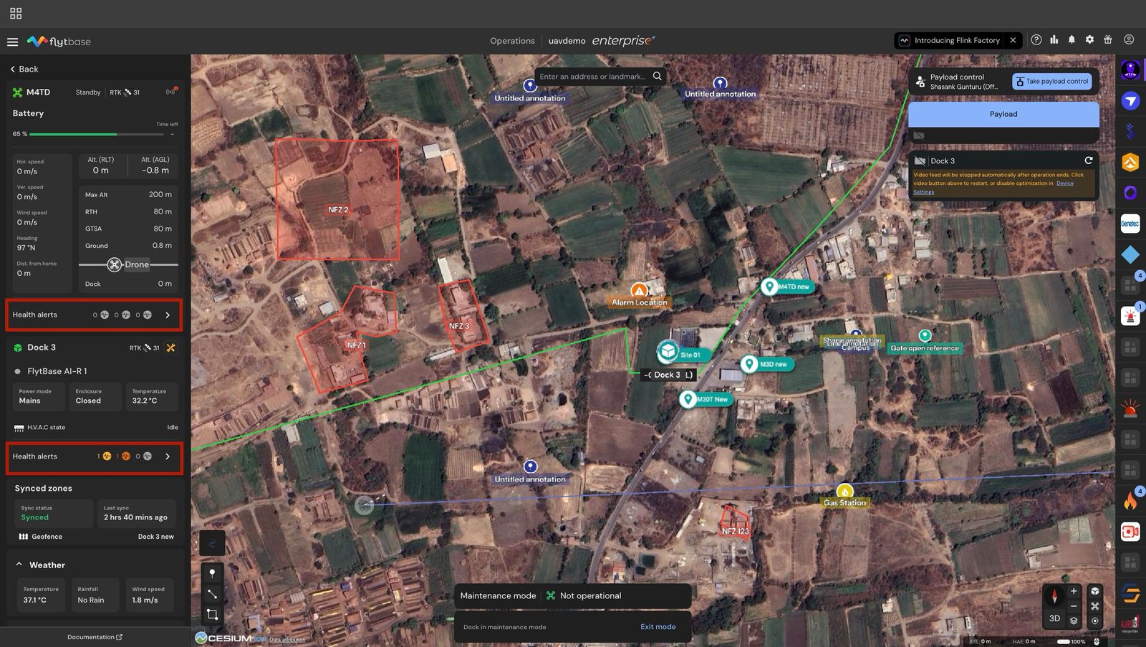Toggle the Dock 3 video feed camera icon
The width and height of the screenshot is (1146, 647).
click(x=920, y=161)
